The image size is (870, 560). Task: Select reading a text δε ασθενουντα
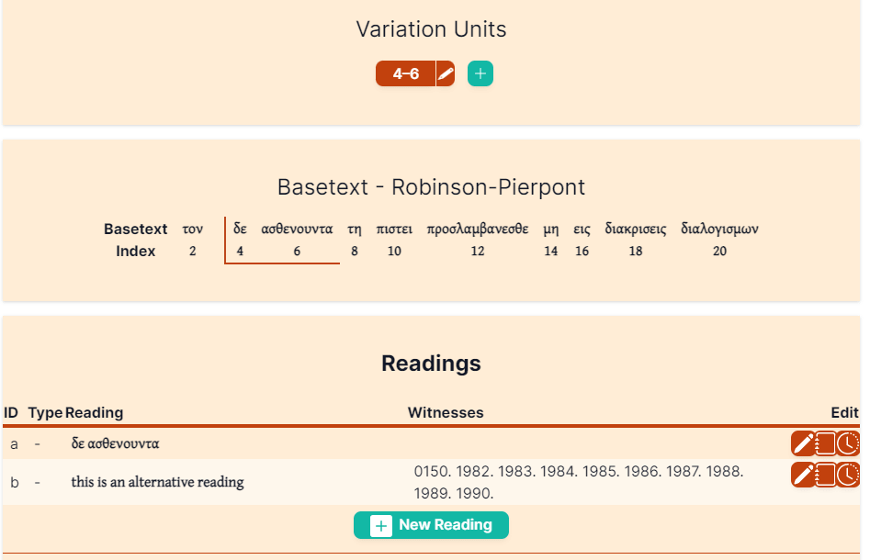coord(116,443)
